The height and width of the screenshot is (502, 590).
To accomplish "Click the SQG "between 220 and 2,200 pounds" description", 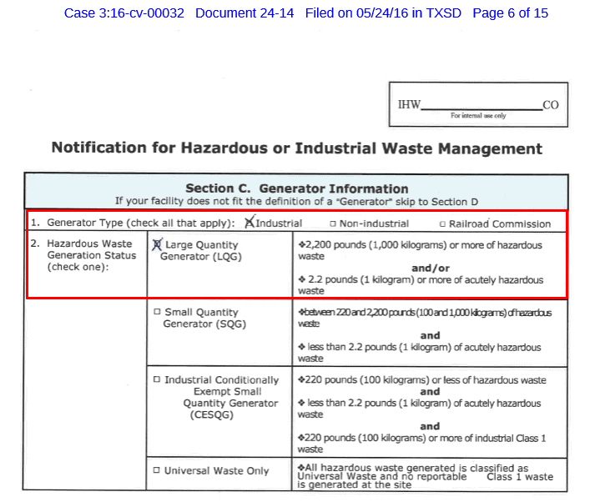I will 420,317.
